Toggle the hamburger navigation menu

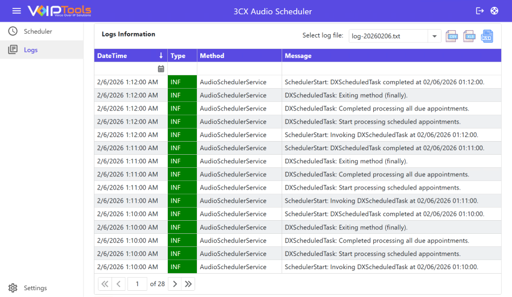16,11
